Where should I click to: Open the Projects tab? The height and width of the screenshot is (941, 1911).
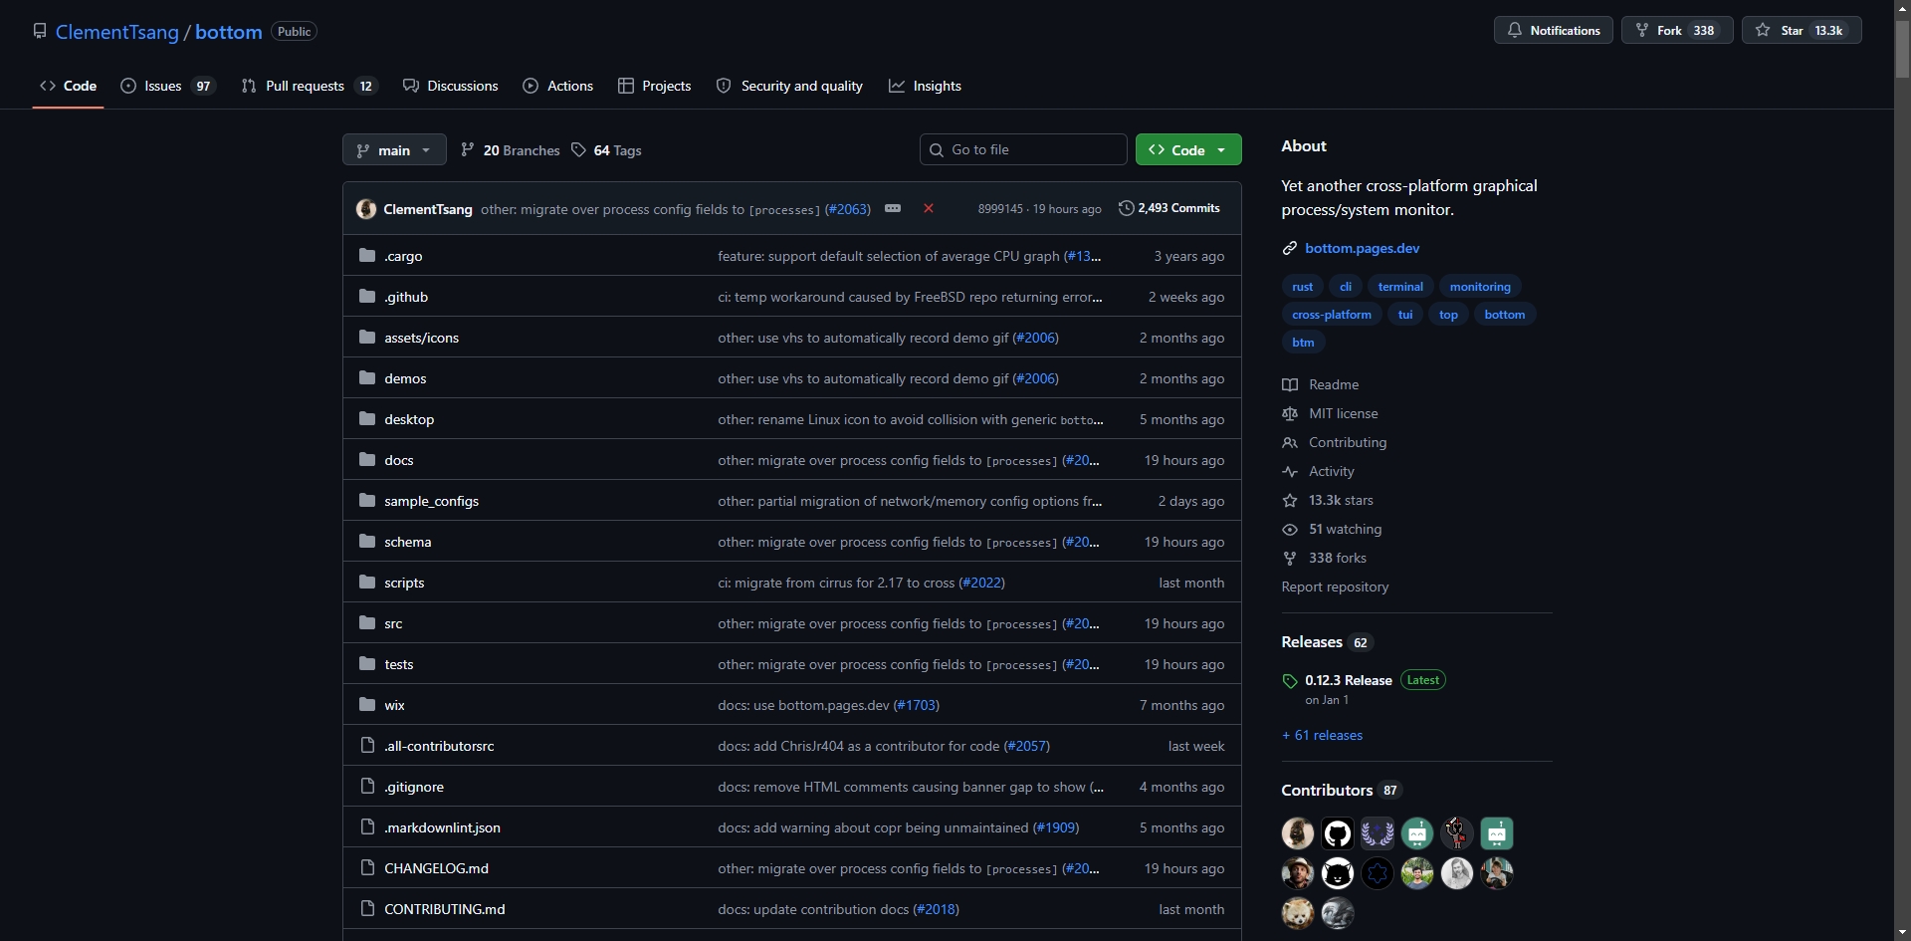point(655,86)
